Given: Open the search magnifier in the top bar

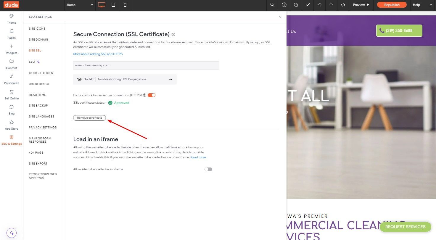Looking at the screenshot, I should (x=272, y=5).
